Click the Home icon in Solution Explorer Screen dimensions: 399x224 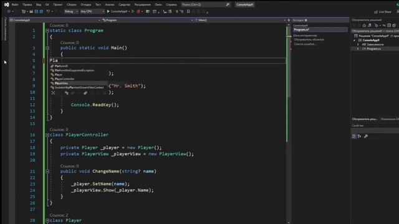(364, 26)
